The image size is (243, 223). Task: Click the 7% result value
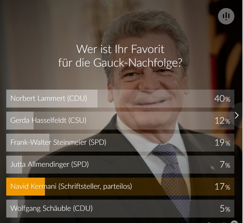pos(225,165)
